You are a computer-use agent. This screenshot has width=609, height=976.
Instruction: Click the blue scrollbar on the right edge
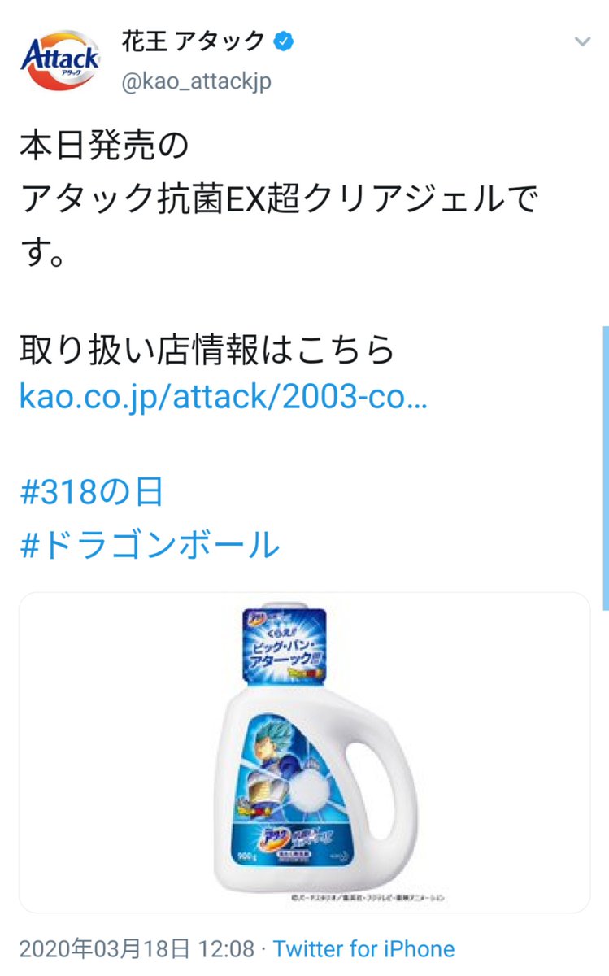(605, 468)
